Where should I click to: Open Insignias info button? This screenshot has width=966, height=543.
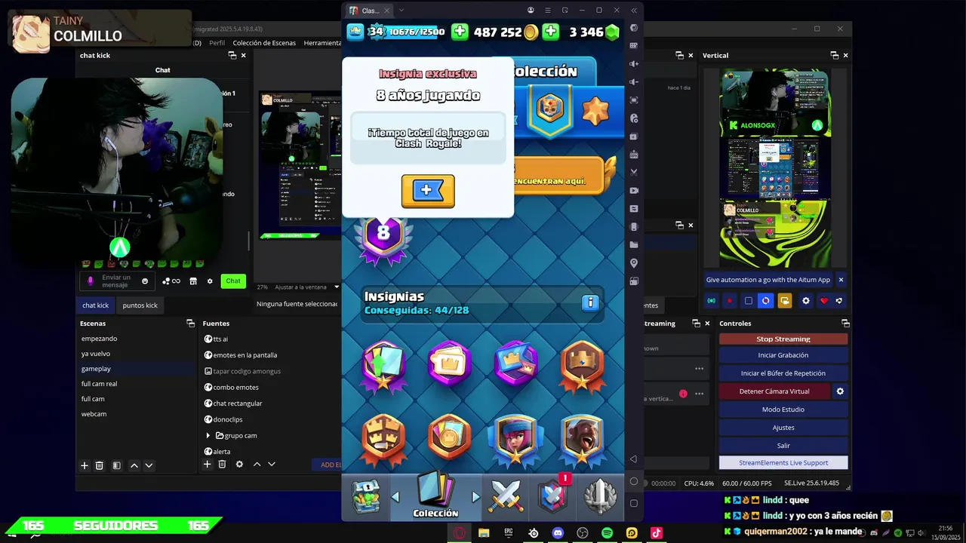coord(590,302)
